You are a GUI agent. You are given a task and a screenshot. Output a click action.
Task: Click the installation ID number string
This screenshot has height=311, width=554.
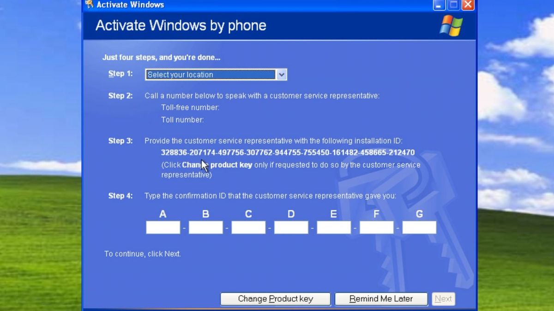click(x=288, y=153)
